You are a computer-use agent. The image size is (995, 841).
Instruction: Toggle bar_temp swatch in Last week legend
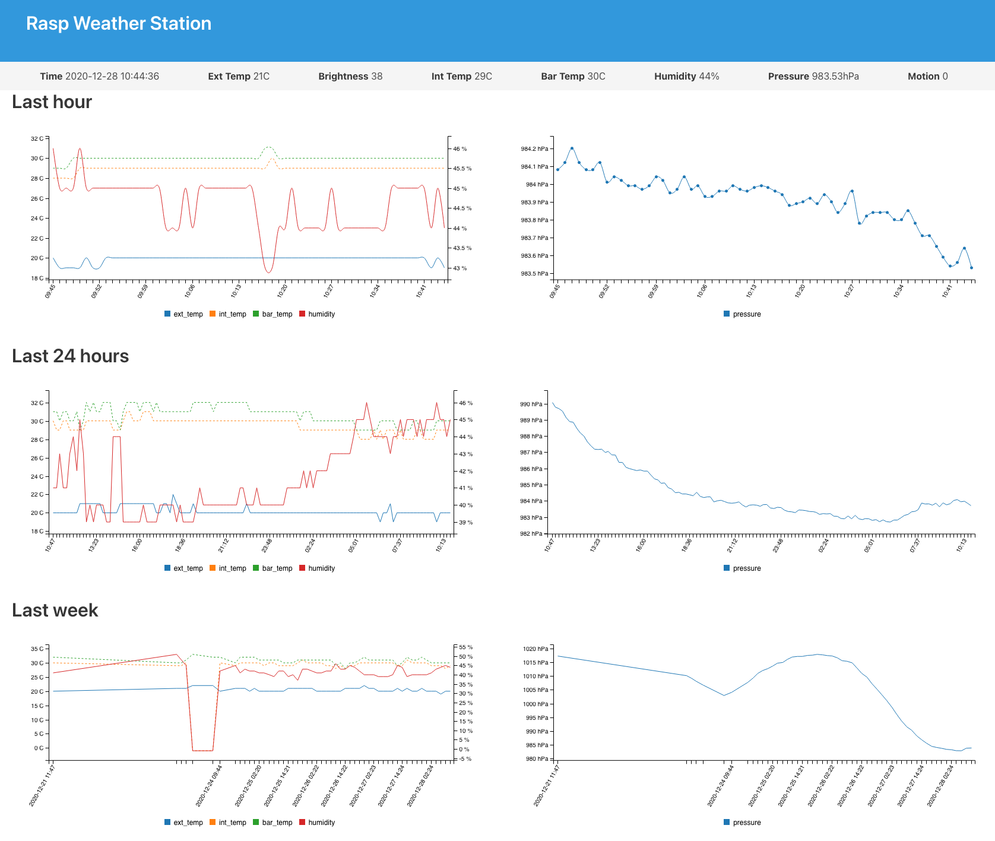pyautogui.click(x=256, y=822)
